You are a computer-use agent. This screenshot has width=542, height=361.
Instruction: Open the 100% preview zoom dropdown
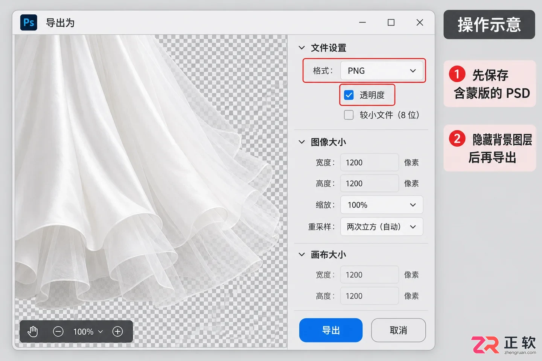88,331
